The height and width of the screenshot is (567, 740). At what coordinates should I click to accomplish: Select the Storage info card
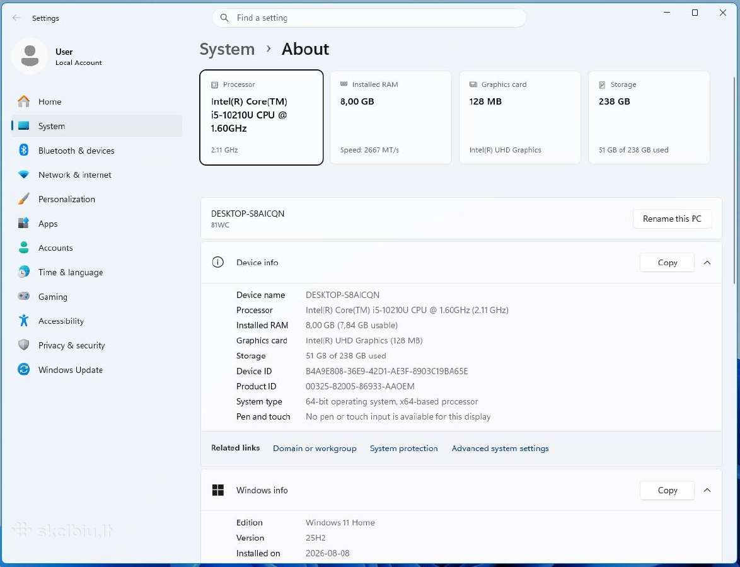tap(649, 117)
